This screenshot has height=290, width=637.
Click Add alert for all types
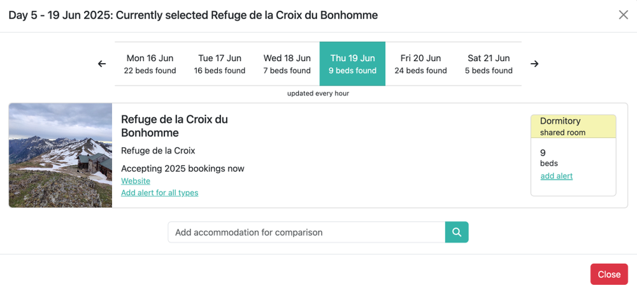(x=159, y=193)
